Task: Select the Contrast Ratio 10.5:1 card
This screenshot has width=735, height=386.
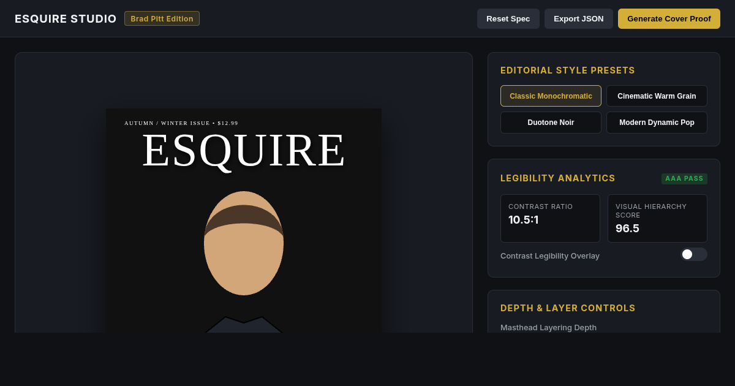Action: coord(550,218)
